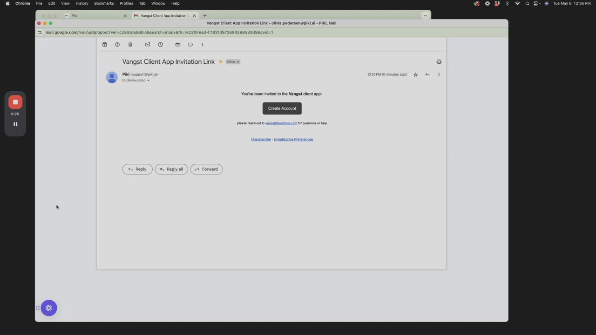Screen dimensions: 596x335
Task: Stop the screen recording red button
Action: coord(15,102)
